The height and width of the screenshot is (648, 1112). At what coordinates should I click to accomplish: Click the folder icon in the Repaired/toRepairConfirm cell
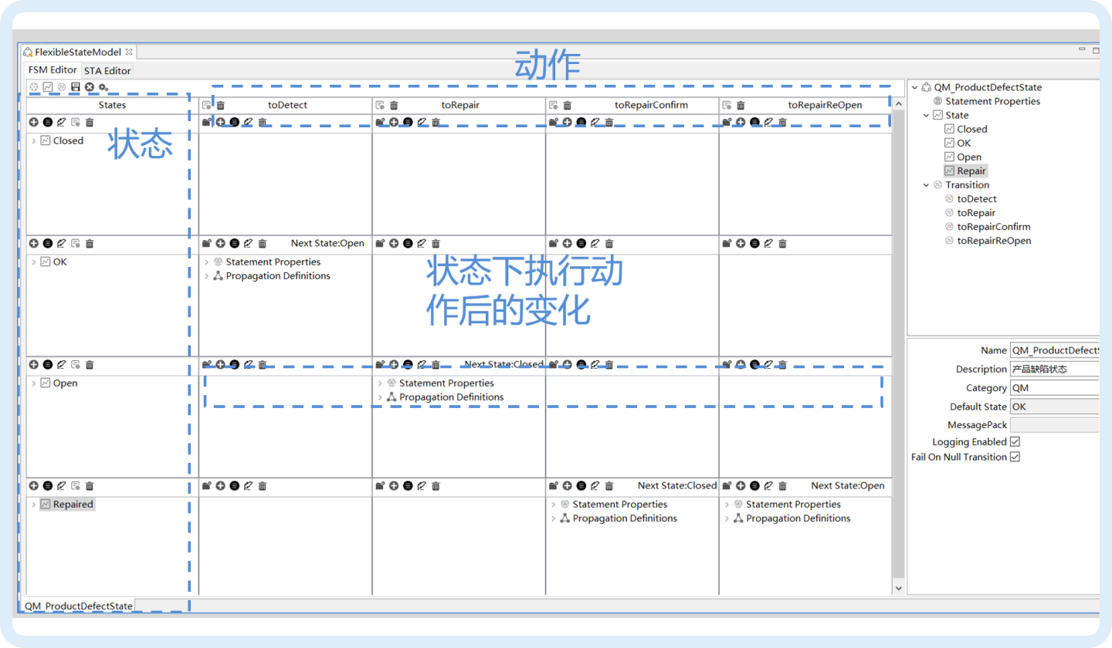pos(553,486)
